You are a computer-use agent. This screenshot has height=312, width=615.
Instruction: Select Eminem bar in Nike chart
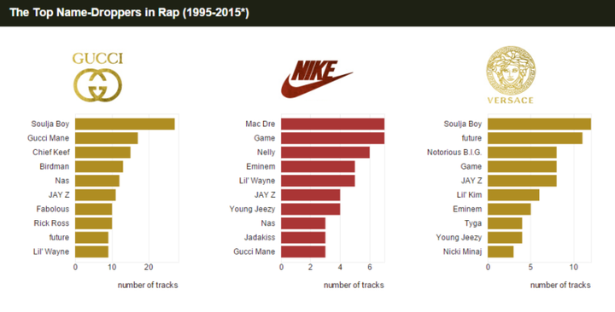pyautogui.click(x=318, y=167)
